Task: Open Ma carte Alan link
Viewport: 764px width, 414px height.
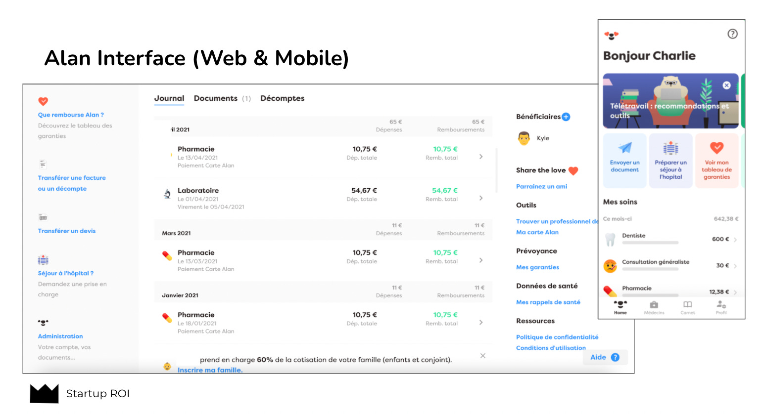Action: 537,232
